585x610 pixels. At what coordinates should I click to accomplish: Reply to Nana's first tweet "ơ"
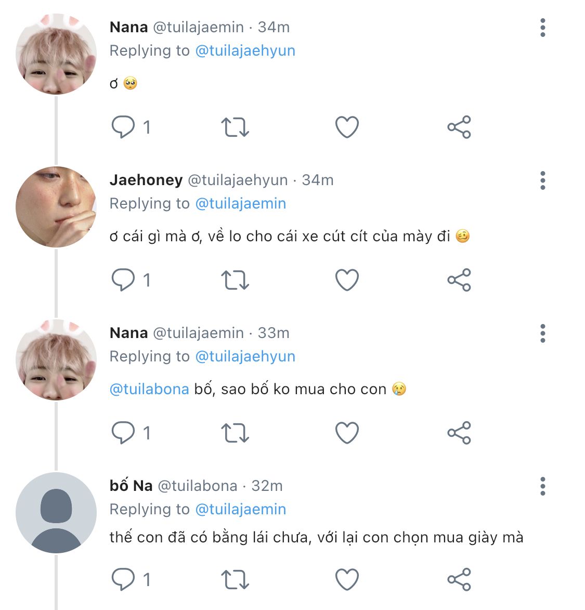click(123, 127)
